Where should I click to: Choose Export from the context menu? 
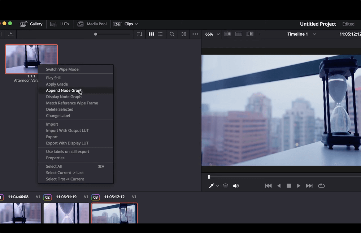(76, 137)
